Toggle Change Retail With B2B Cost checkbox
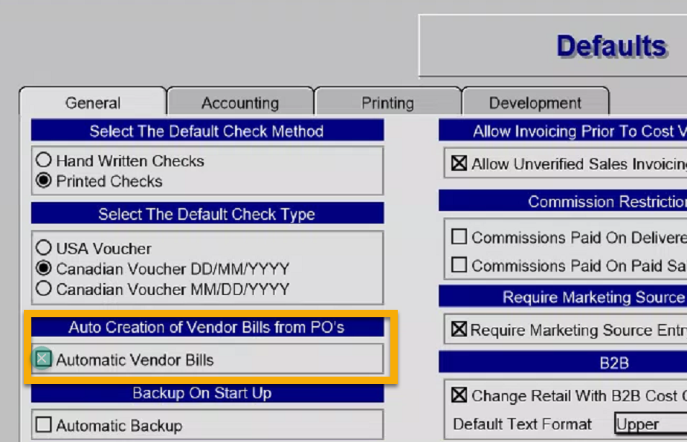The image size is (687, 442). (459, 394)
